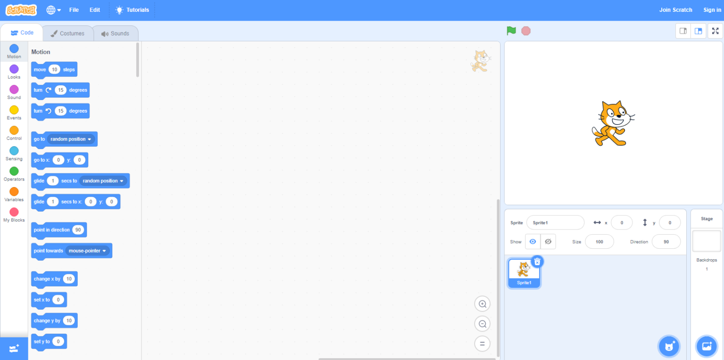Click the sprite Size input field

(x=599, y=241)
